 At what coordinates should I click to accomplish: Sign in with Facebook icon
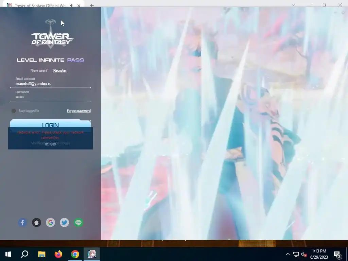(22, 222)
